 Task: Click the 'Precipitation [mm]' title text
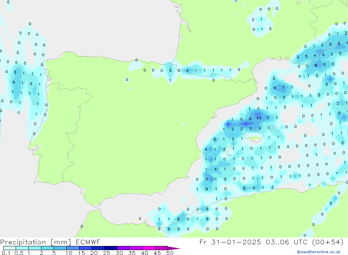(x=35, y=242)
